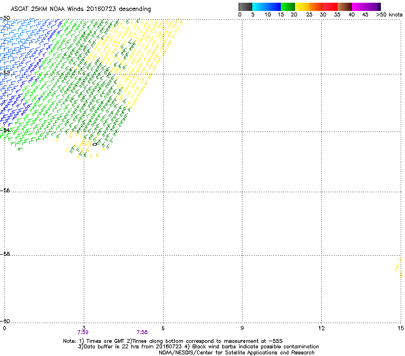Image resolution: width=405 pixels, height=356 pixels.
Task: Click the 'Data buffer is 22 hrs' note
Action: (198, 347)
